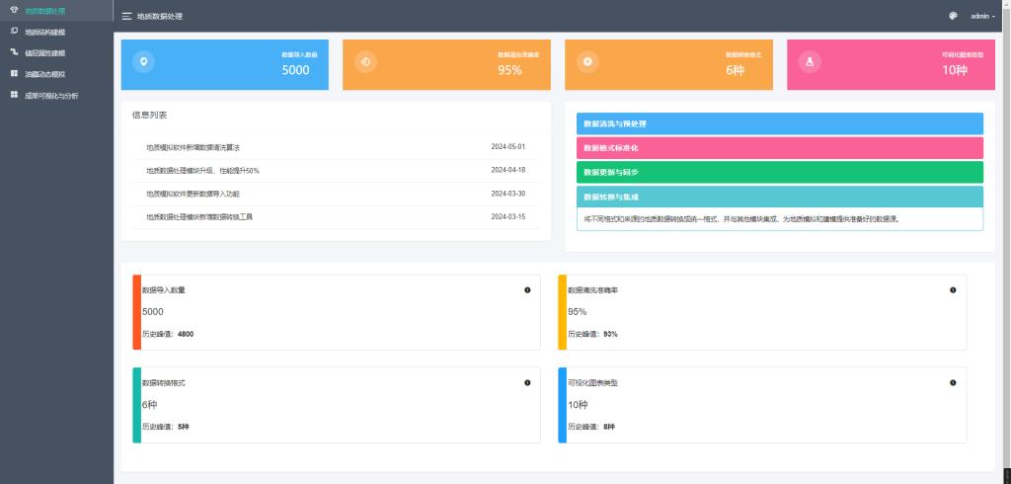This screenshot has width=1011, height=484.
Task: Collapse the 数据转换与集成 accordion panel
Action: (x=779, y=197)
